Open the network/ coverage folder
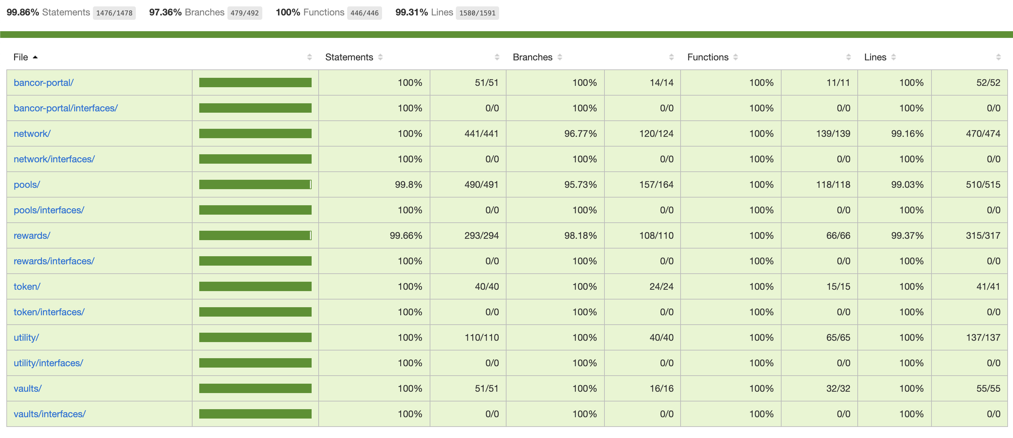Image resolution: width=1013 pixels, height=438 pixels. click(32, 134)
